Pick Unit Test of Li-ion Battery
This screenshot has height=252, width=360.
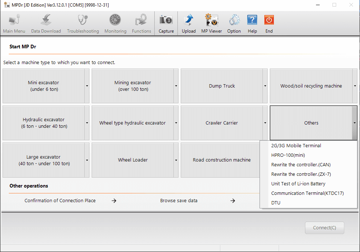[298, 184]
